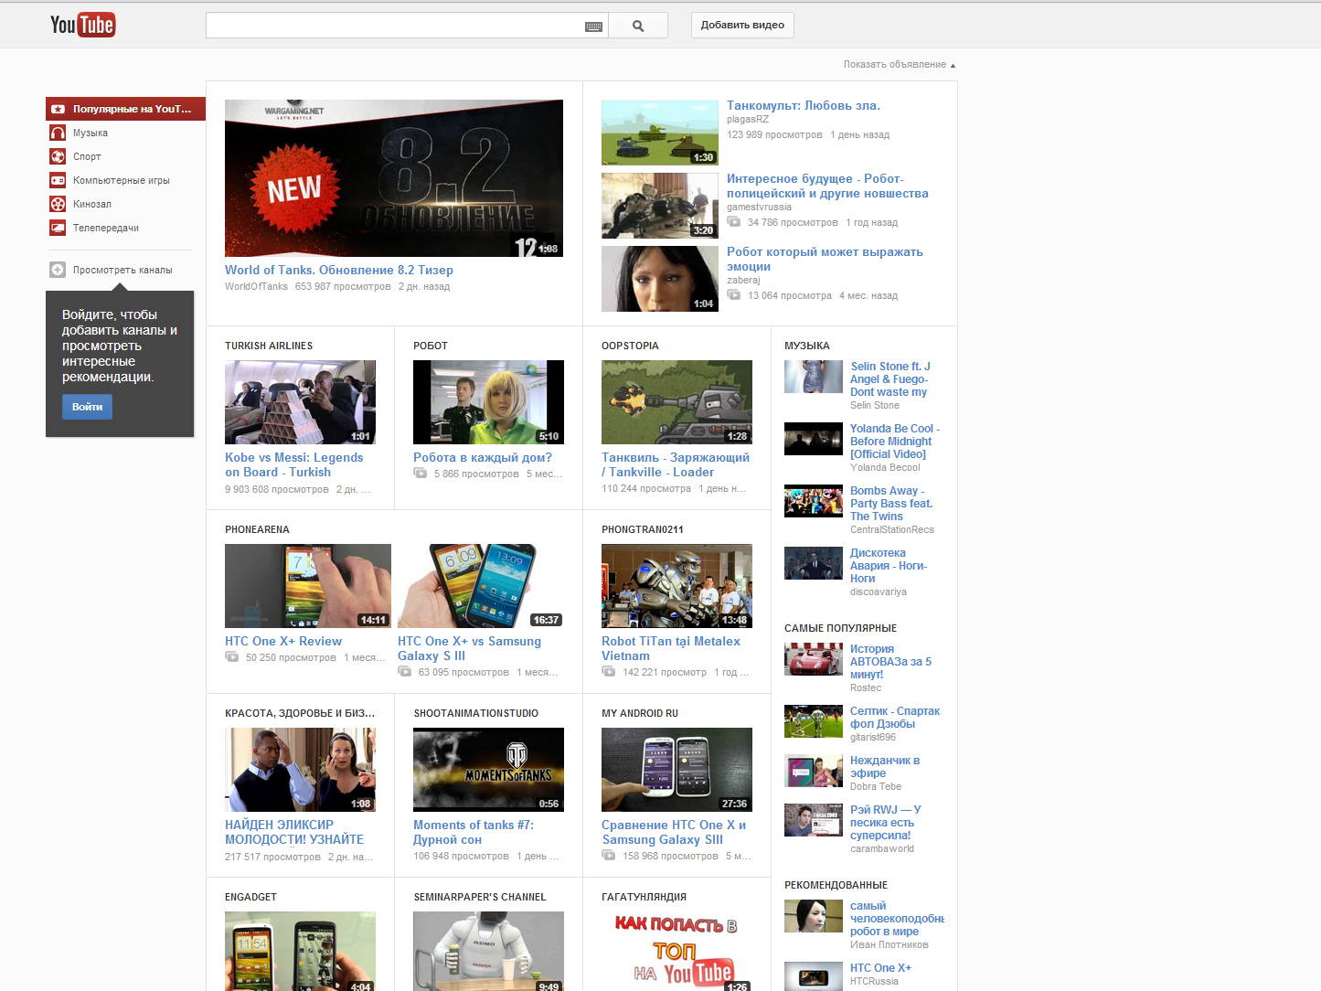Click Как попасть в топ на YouTube thumbnail

click(676, 951)
